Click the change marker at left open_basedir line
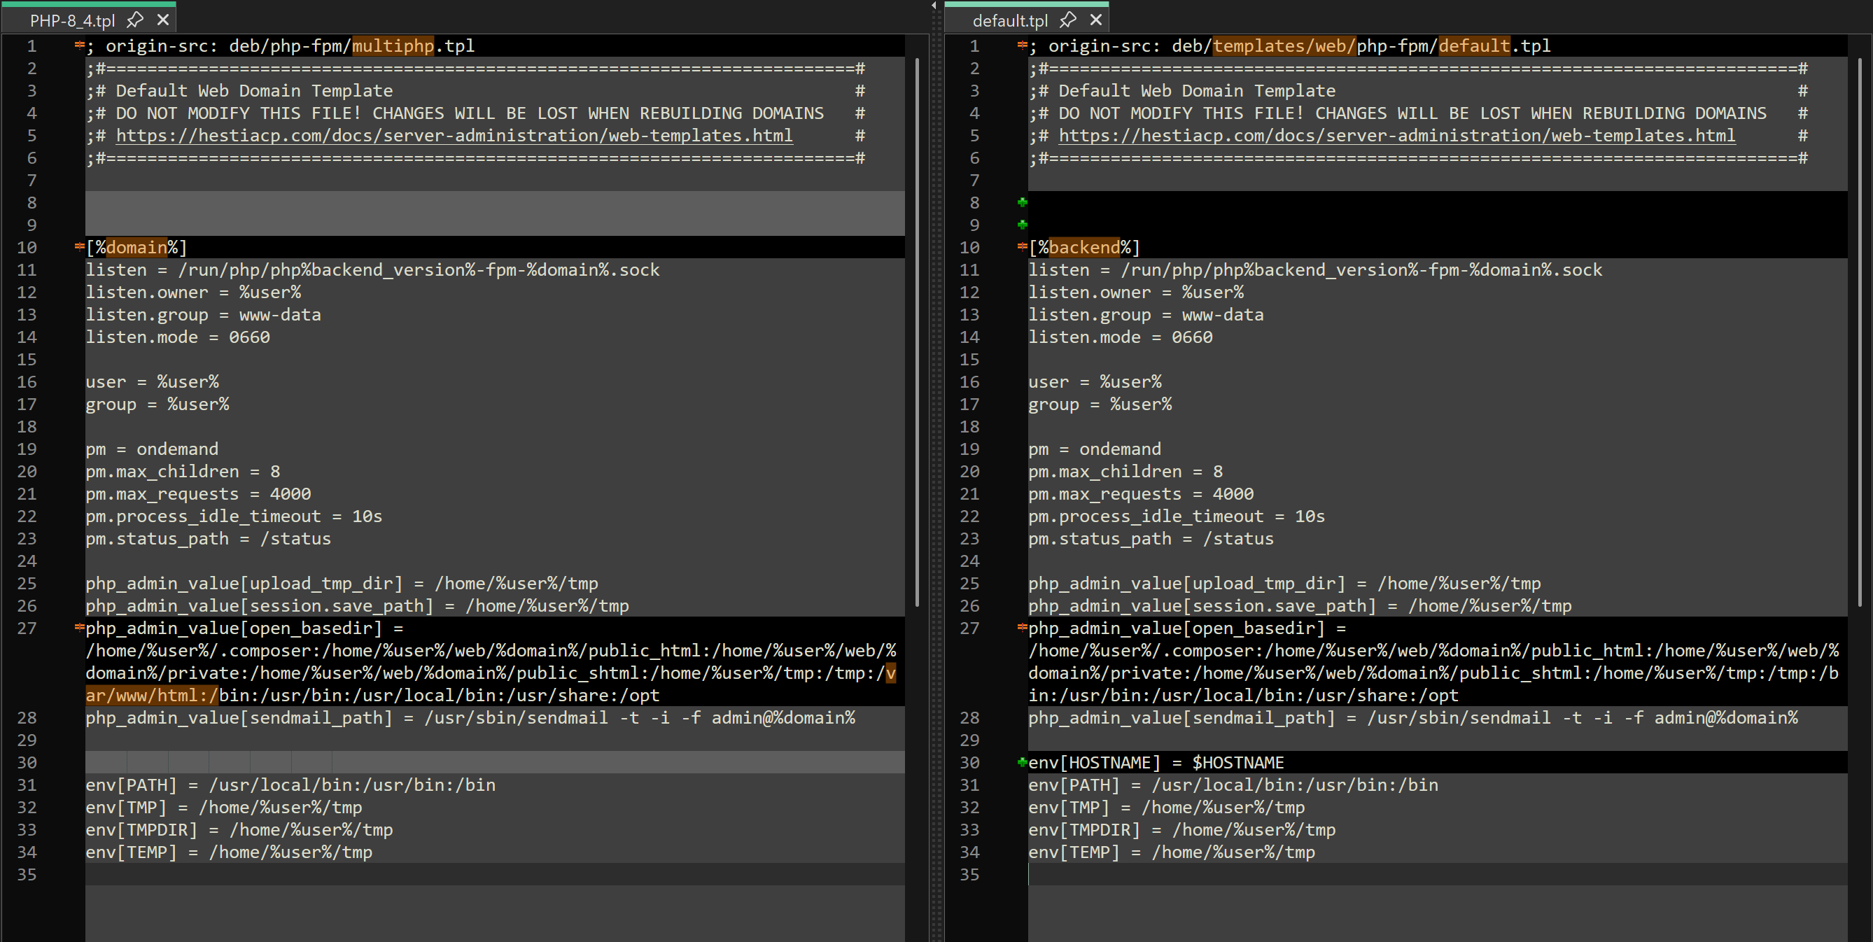 (x=79, y=627)
